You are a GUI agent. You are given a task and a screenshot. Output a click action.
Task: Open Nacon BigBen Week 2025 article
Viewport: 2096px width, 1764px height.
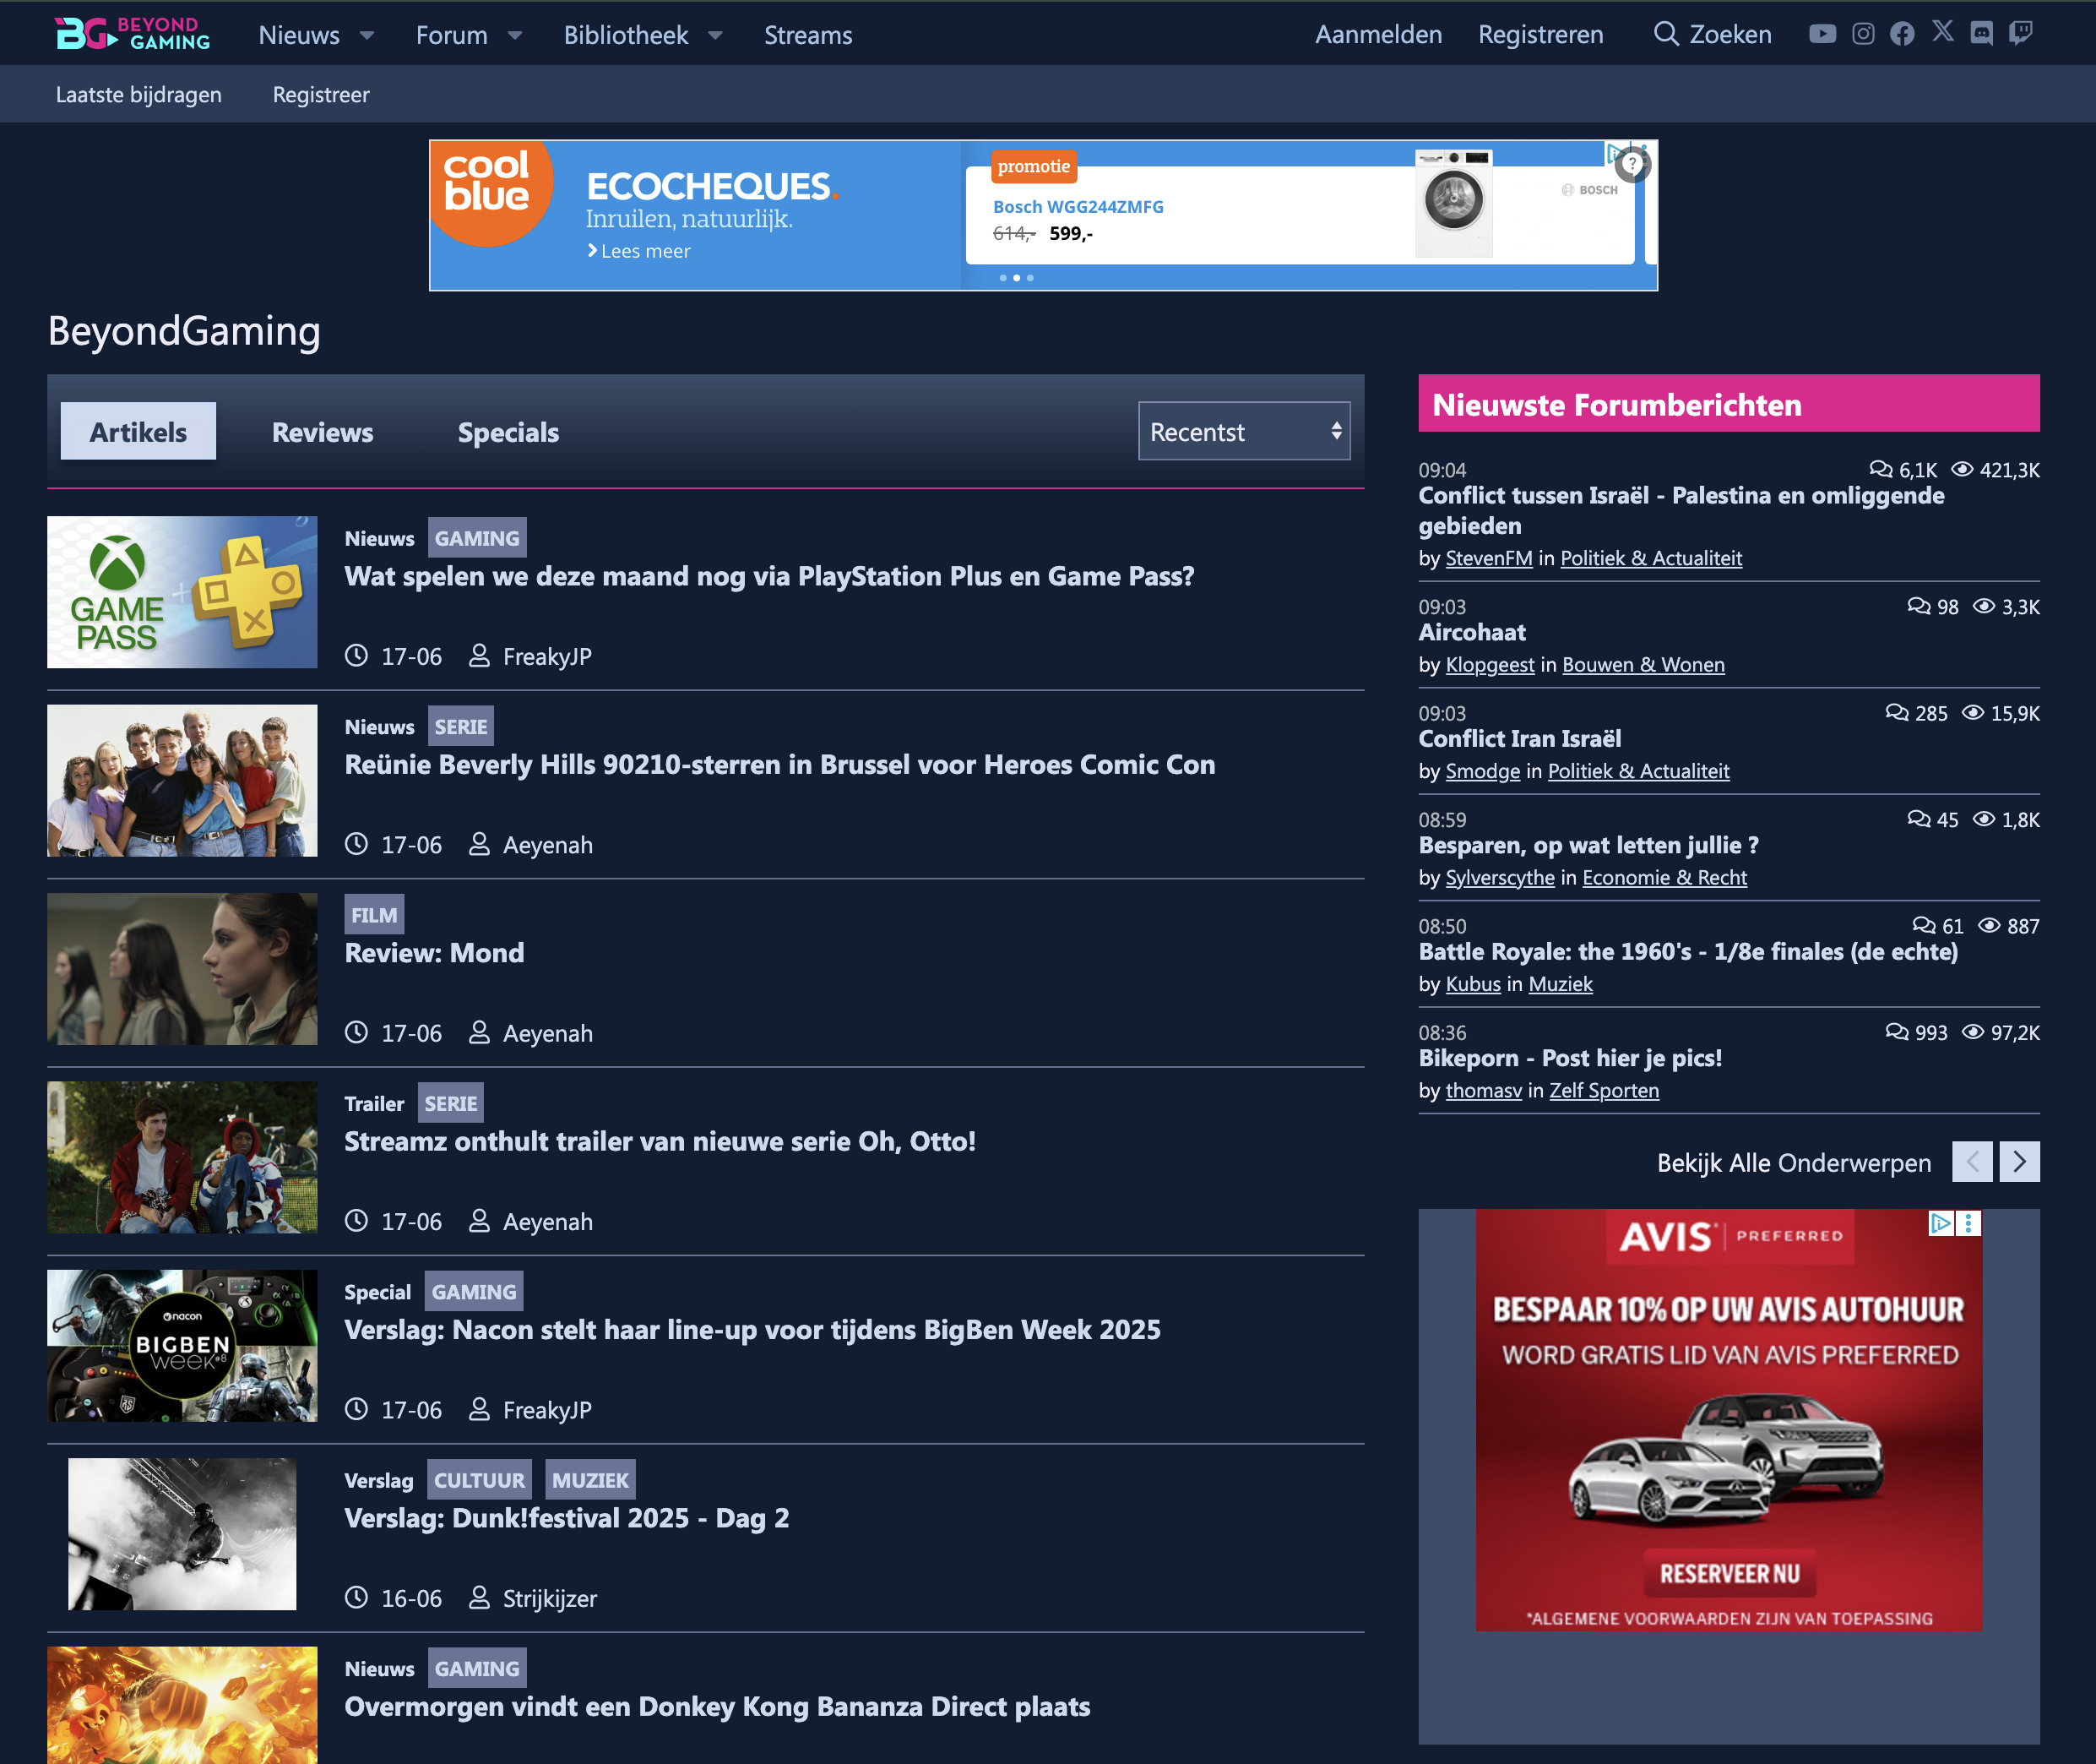tap(752, 1330)
